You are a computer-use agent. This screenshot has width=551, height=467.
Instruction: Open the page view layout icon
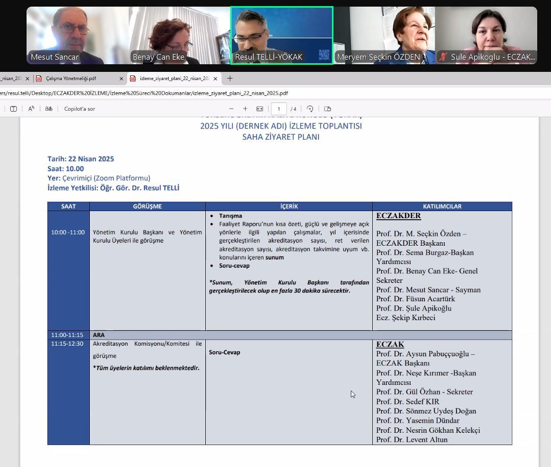click(327, 109)
